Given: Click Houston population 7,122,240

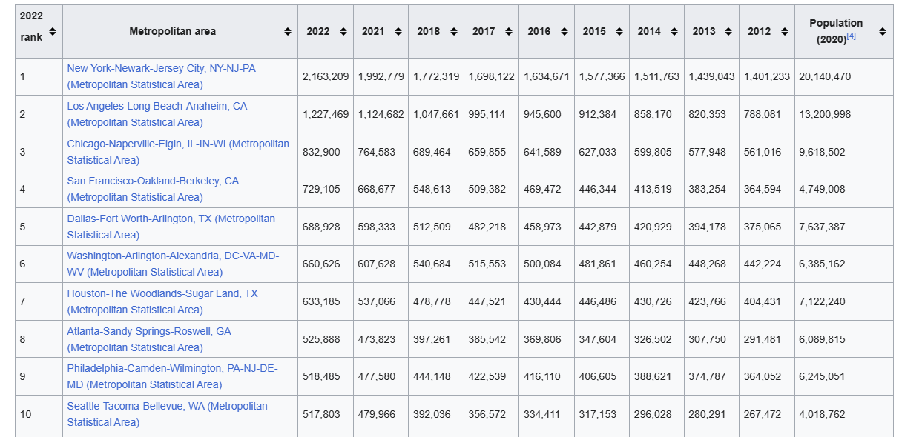Looking at the screenshot, I should pos(822,301).
